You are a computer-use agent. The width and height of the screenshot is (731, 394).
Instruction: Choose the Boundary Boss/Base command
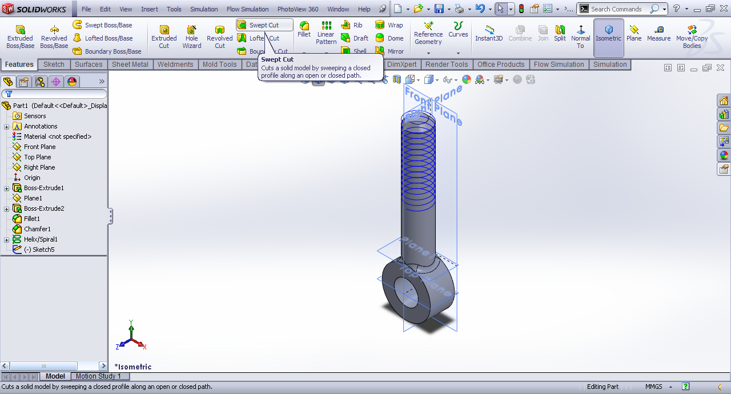107,51
